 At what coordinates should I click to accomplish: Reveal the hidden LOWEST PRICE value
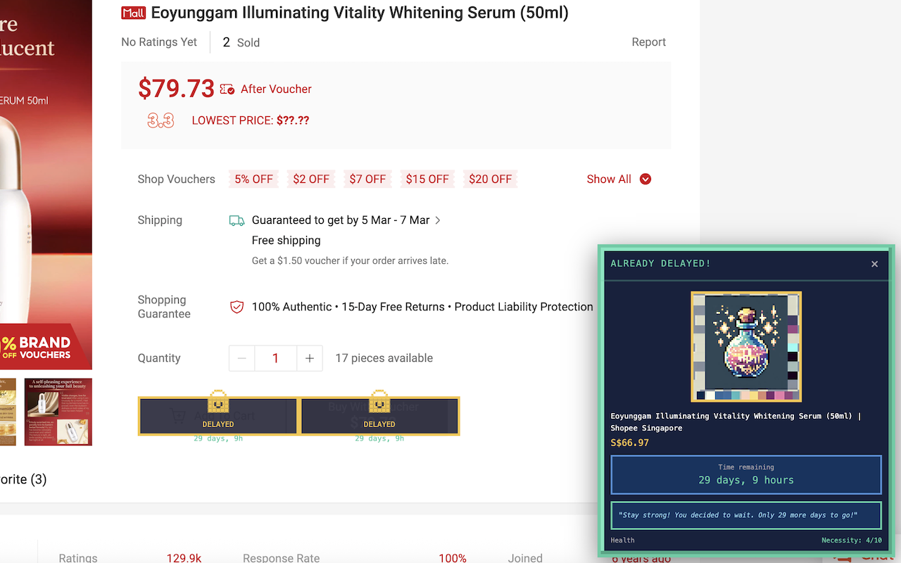(291, 120)
